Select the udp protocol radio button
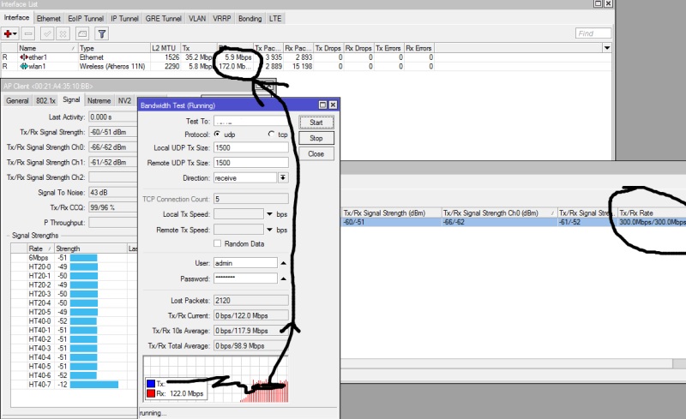686x419 pixels. (217, 135)
